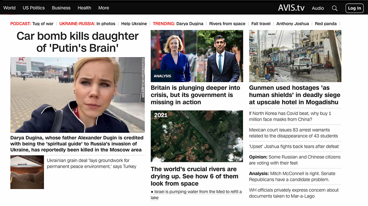368x206 pixels.
Task: Open the Audio link in header
Action: 318,8
